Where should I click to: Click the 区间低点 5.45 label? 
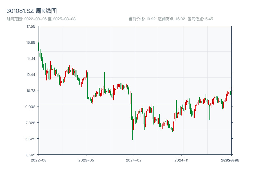coord(200,19)
